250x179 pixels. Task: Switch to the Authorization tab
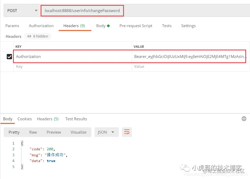point(41,26)
